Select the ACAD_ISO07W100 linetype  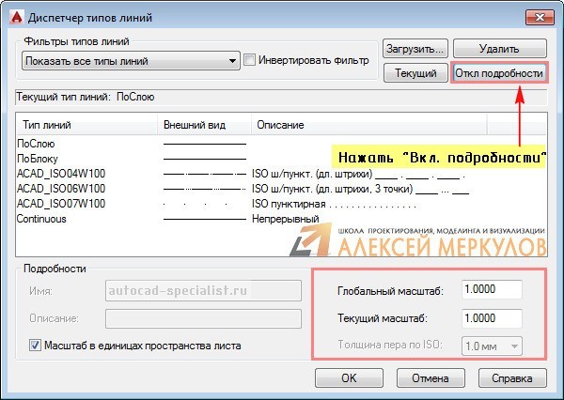61,204
